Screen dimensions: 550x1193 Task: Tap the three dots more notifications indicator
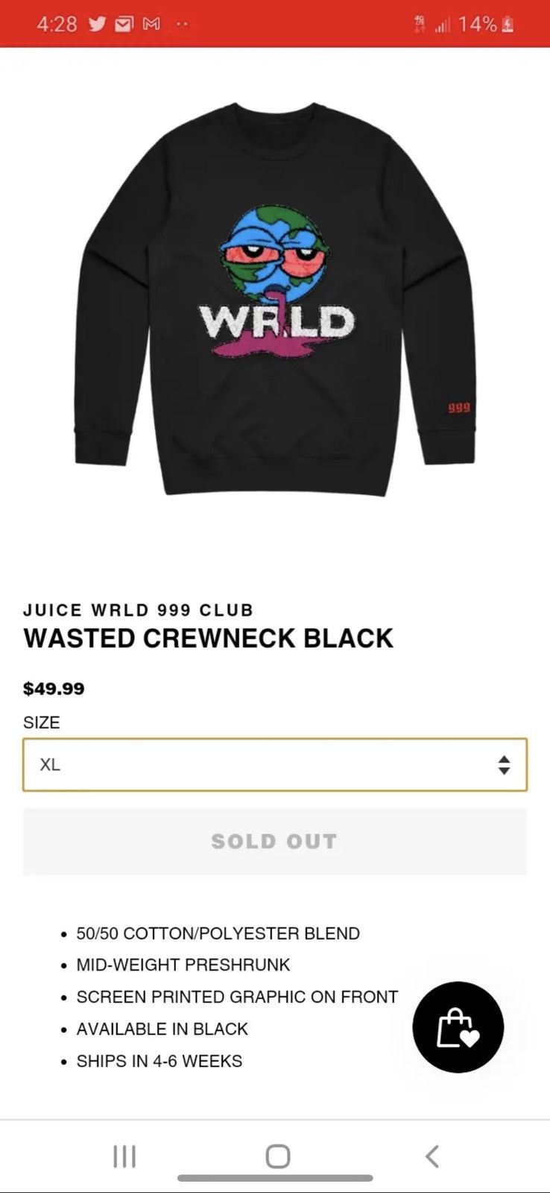pos(182,25)
